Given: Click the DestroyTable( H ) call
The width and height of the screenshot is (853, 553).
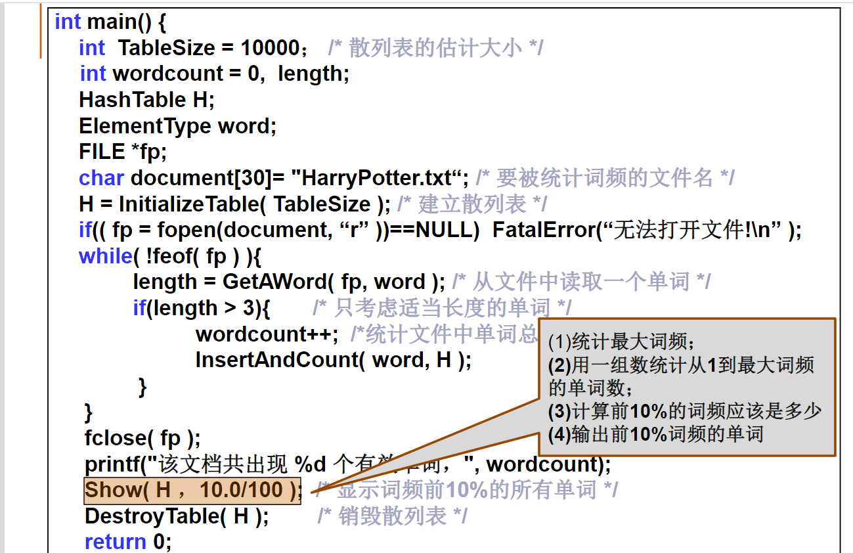Looking at the screenshot, I should click(x=177, y=516).
